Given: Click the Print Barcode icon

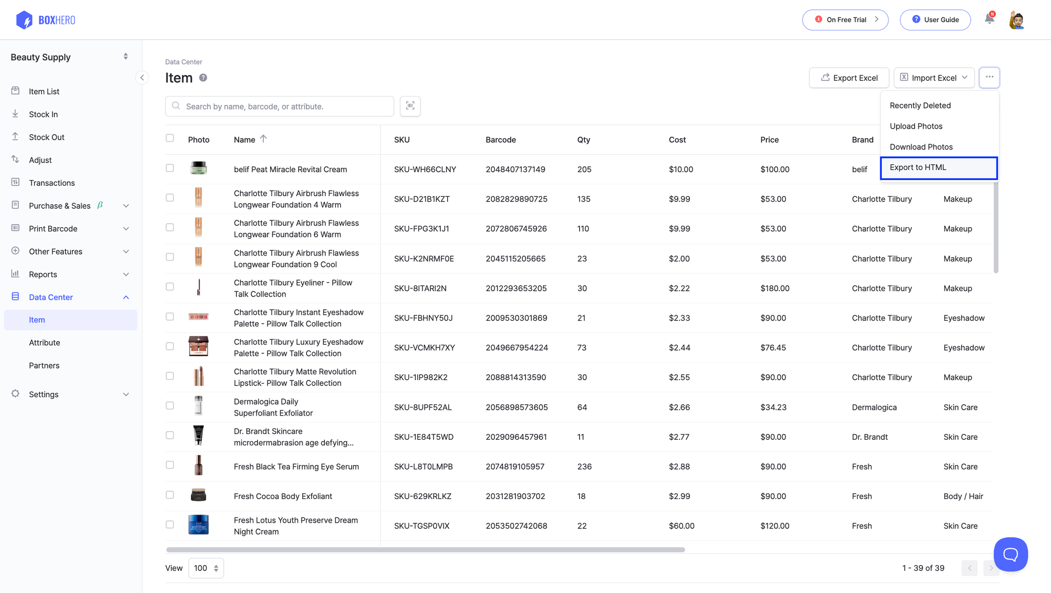Looking at the screenshot, I should (x=15, y=228).
